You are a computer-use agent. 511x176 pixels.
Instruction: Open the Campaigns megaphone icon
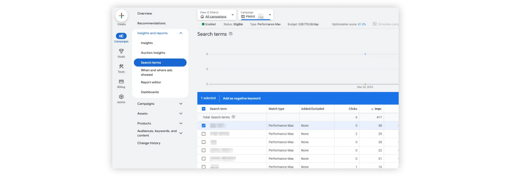(x=121, y=36)
